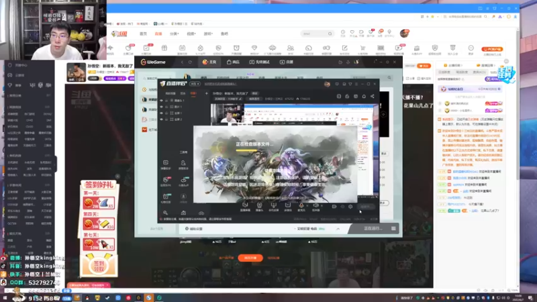The width and height of the screenshot is (537, 302).
Task: Open the screen orientation pill dropdown
Action: tap(195, 84)
